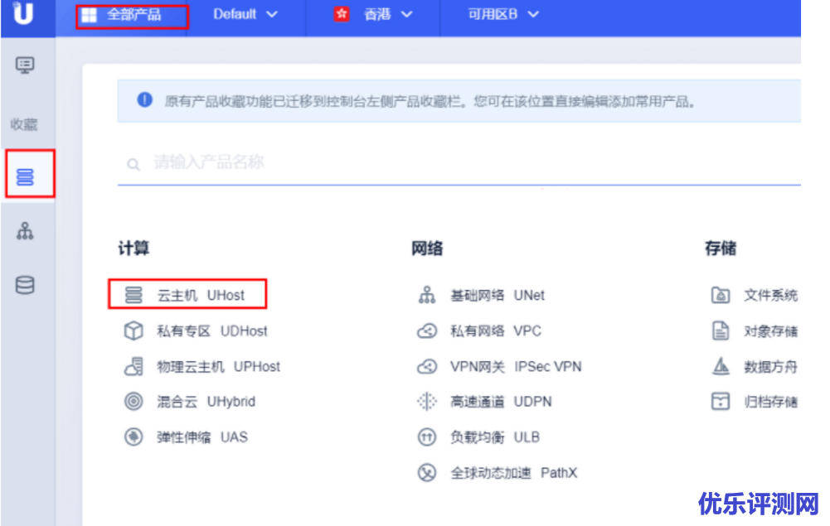Viewport: 830px width, 526px height.
Task: Click the ULB load balancer icon
Action: (x=427, y=437)
